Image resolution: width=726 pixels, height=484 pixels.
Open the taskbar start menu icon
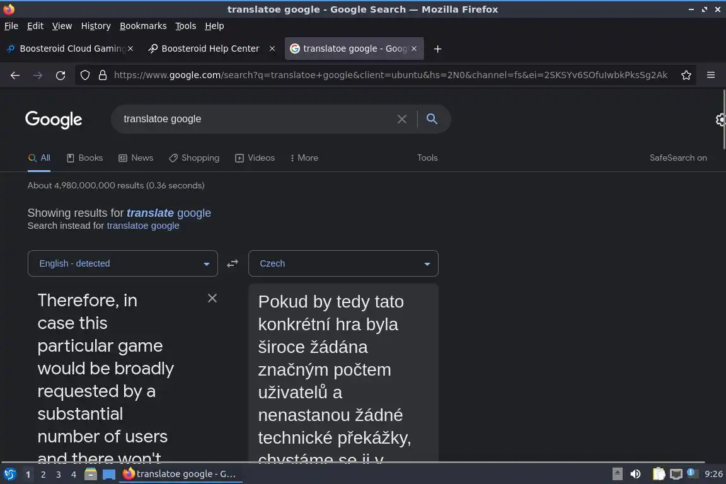(x=9, y=474)
